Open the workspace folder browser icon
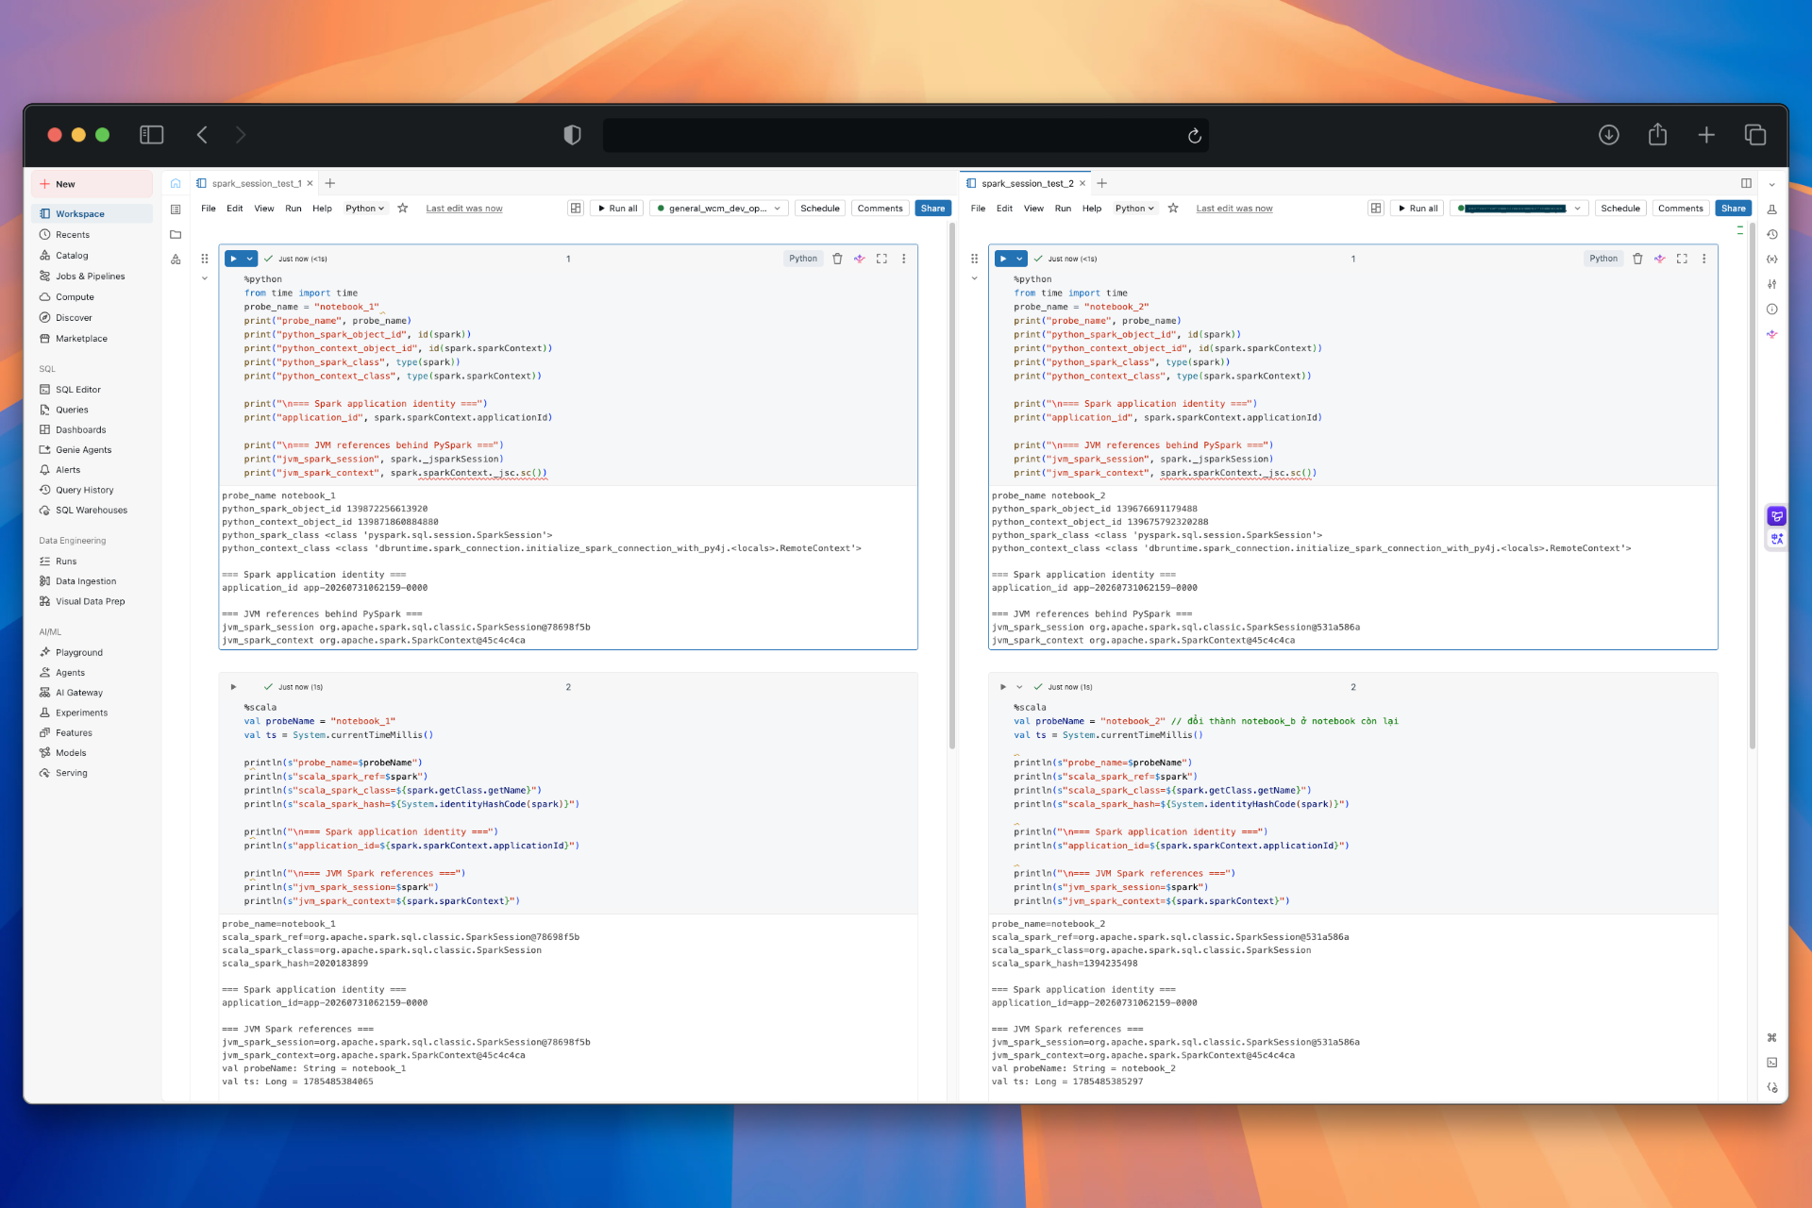The image size is (1812, 1208). coord(176,234)
